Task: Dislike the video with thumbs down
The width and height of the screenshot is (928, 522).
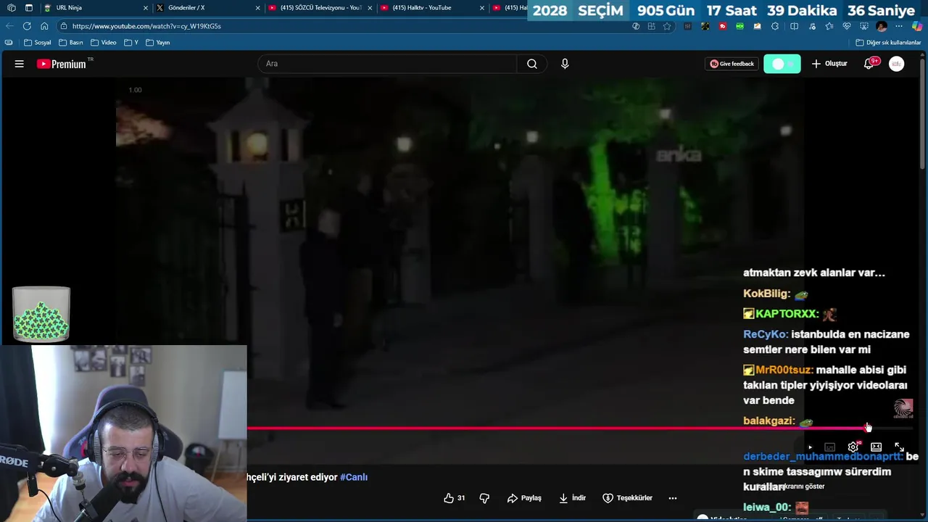Action: click(484, 498)
